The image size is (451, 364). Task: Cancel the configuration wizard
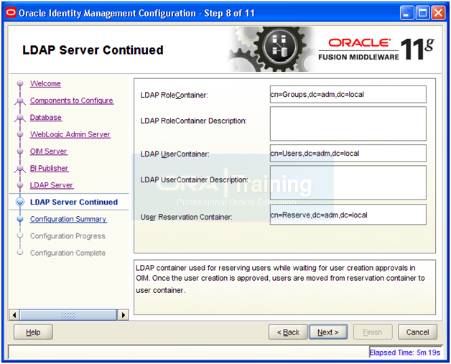pos(417,332)
